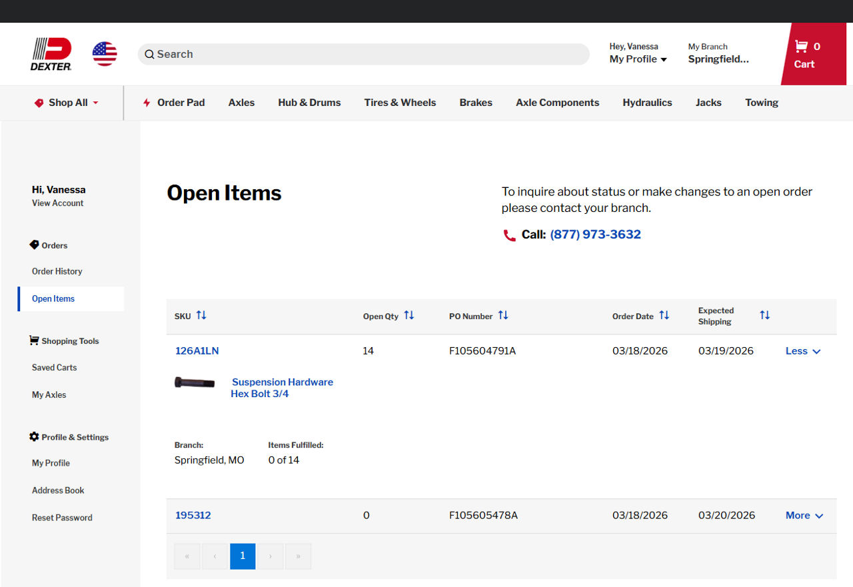The image size is (853, 587).
Task: Click the Order Pad lightning icon
Action: [147, 103]
